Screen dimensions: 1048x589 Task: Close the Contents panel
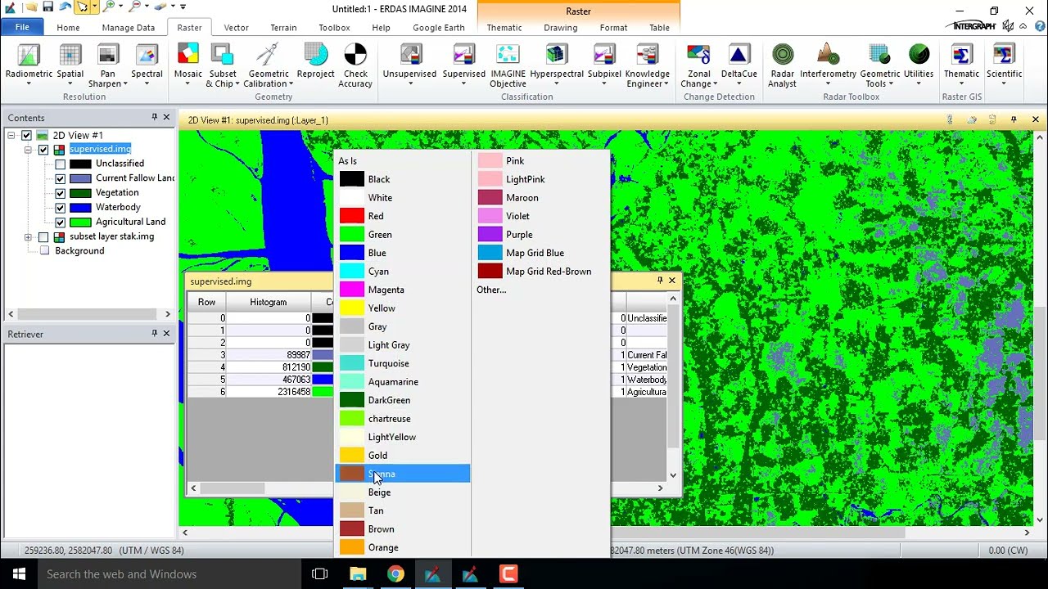[166, 117]
